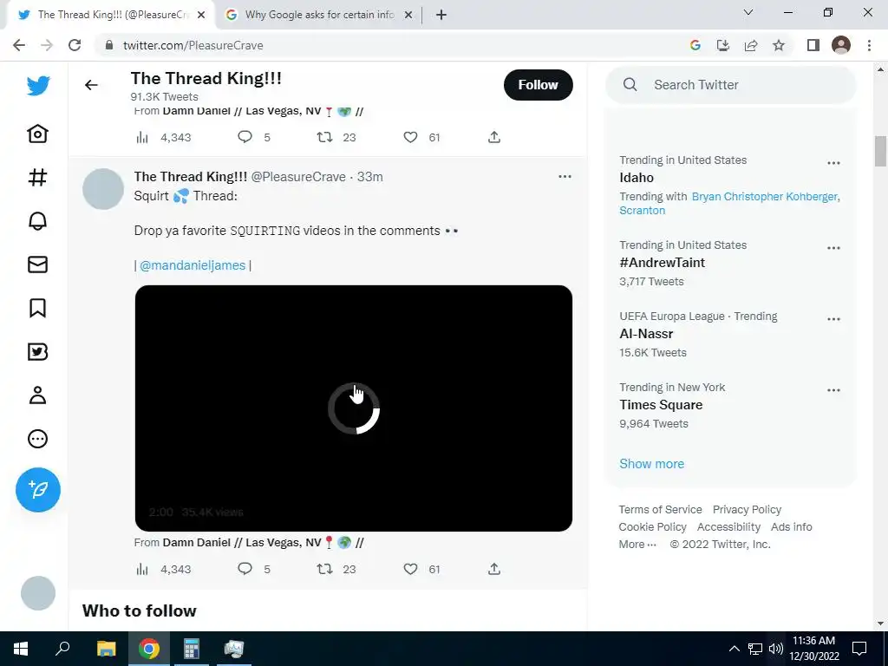Open options for Al-Nassr trend

coord(833,319)
